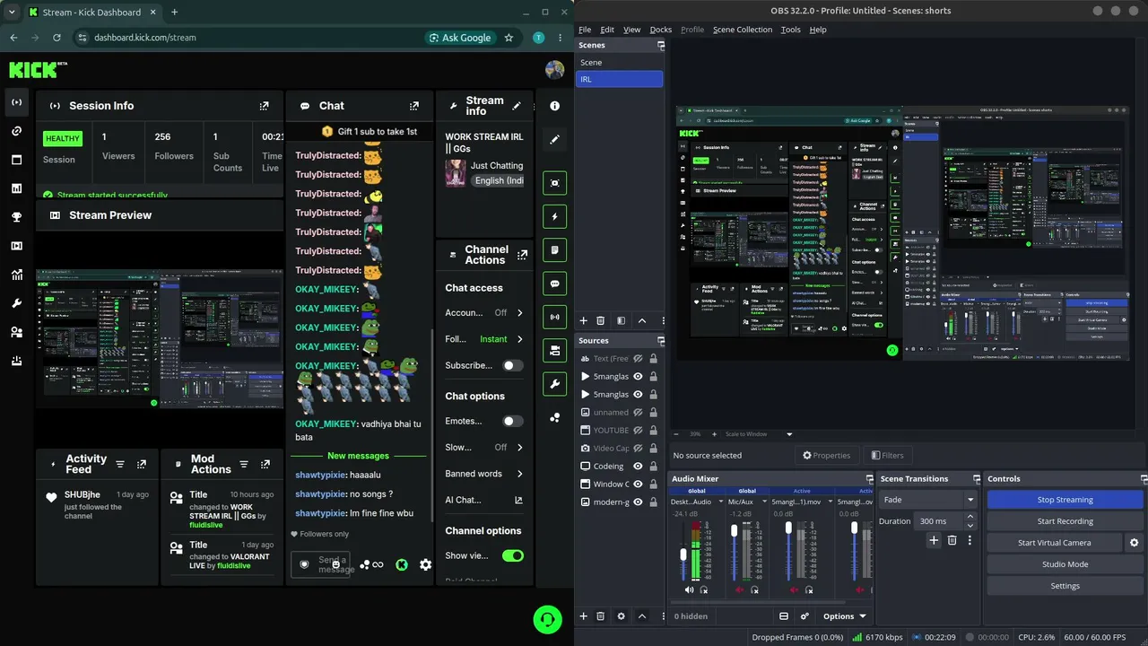Click the lightning bolt icon in right toolbar

[554, 216]
